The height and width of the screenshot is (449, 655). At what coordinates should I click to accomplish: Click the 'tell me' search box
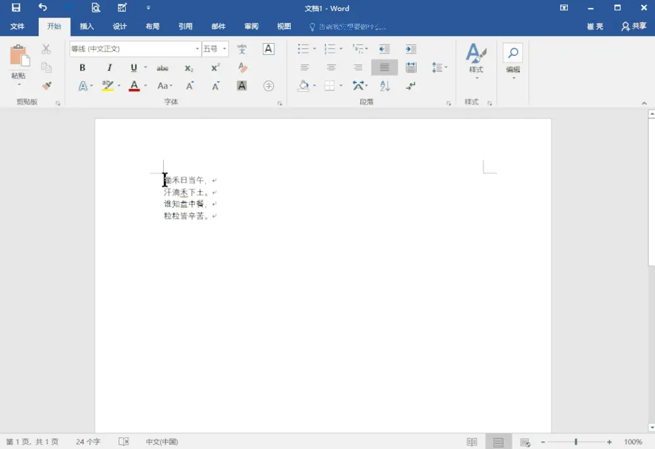[x=352, y=27]
